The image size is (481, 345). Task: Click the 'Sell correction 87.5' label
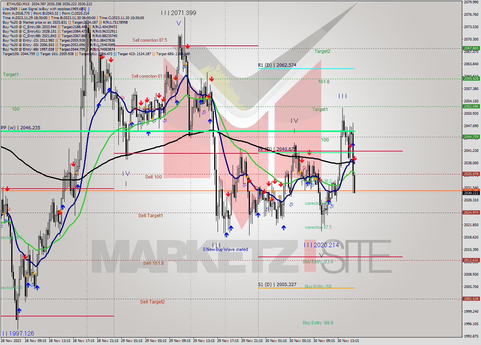(x=150, y=40)
